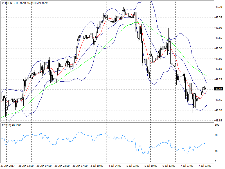The height and width of the screenshot is (169, 225).
Task: Select the 27 Jun 2017 date label
Action: [x=8, y=166]
